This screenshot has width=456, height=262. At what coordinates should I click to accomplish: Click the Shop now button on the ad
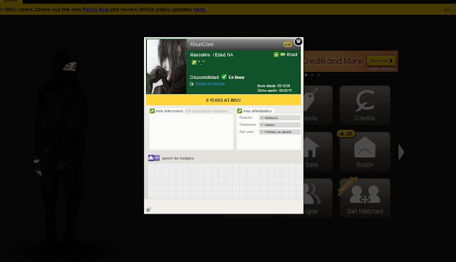pos(381,61)
